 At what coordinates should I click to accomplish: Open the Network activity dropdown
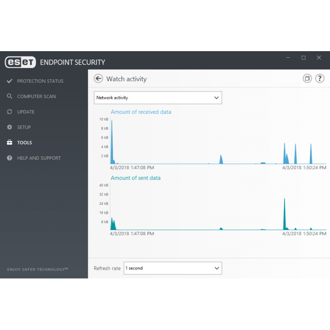158,98
